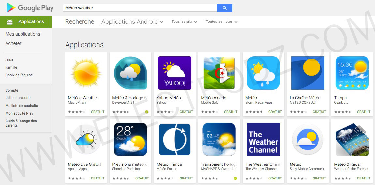Viewport: 375px width, 185px height.
Task: Open the Tous les prix filter
Action: click(x=184, y=22)
